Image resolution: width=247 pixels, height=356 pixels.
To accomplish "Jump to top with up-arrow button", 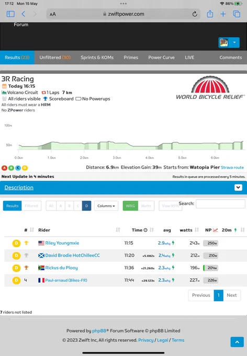I will pos(237,342).
